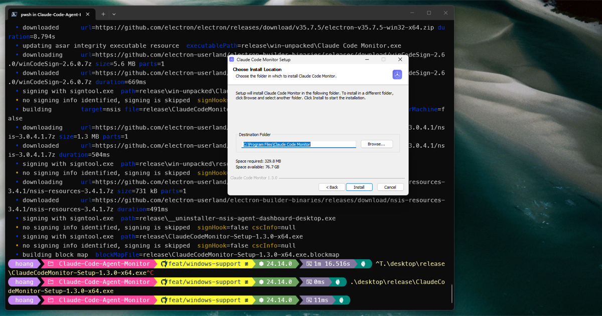
Task: Click the installer title bar app icon
Action: tap(232, 59)
